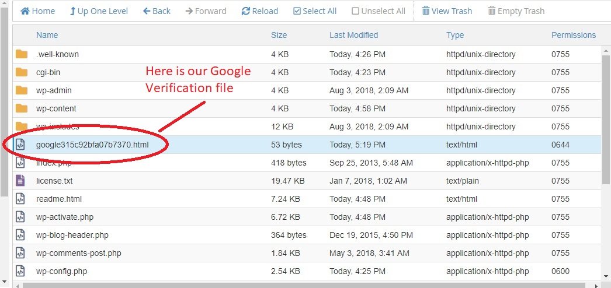Click the license.txt text file icon
This screenshot has width=611, height=288.
pos(20,181)
